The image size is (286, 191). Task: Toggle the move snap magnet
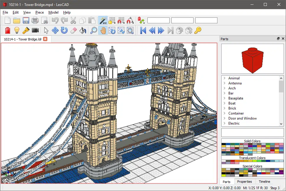click(x=121, y=20)
